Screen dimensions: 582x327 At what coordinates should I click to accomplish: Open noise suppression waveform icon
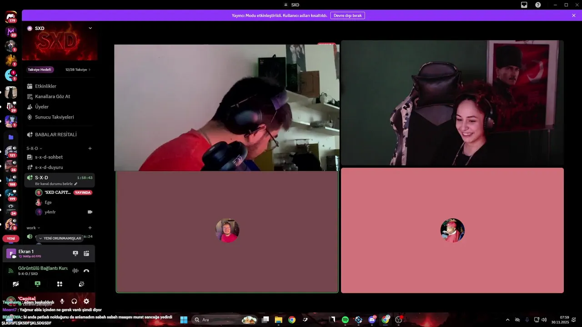point(75,271)
